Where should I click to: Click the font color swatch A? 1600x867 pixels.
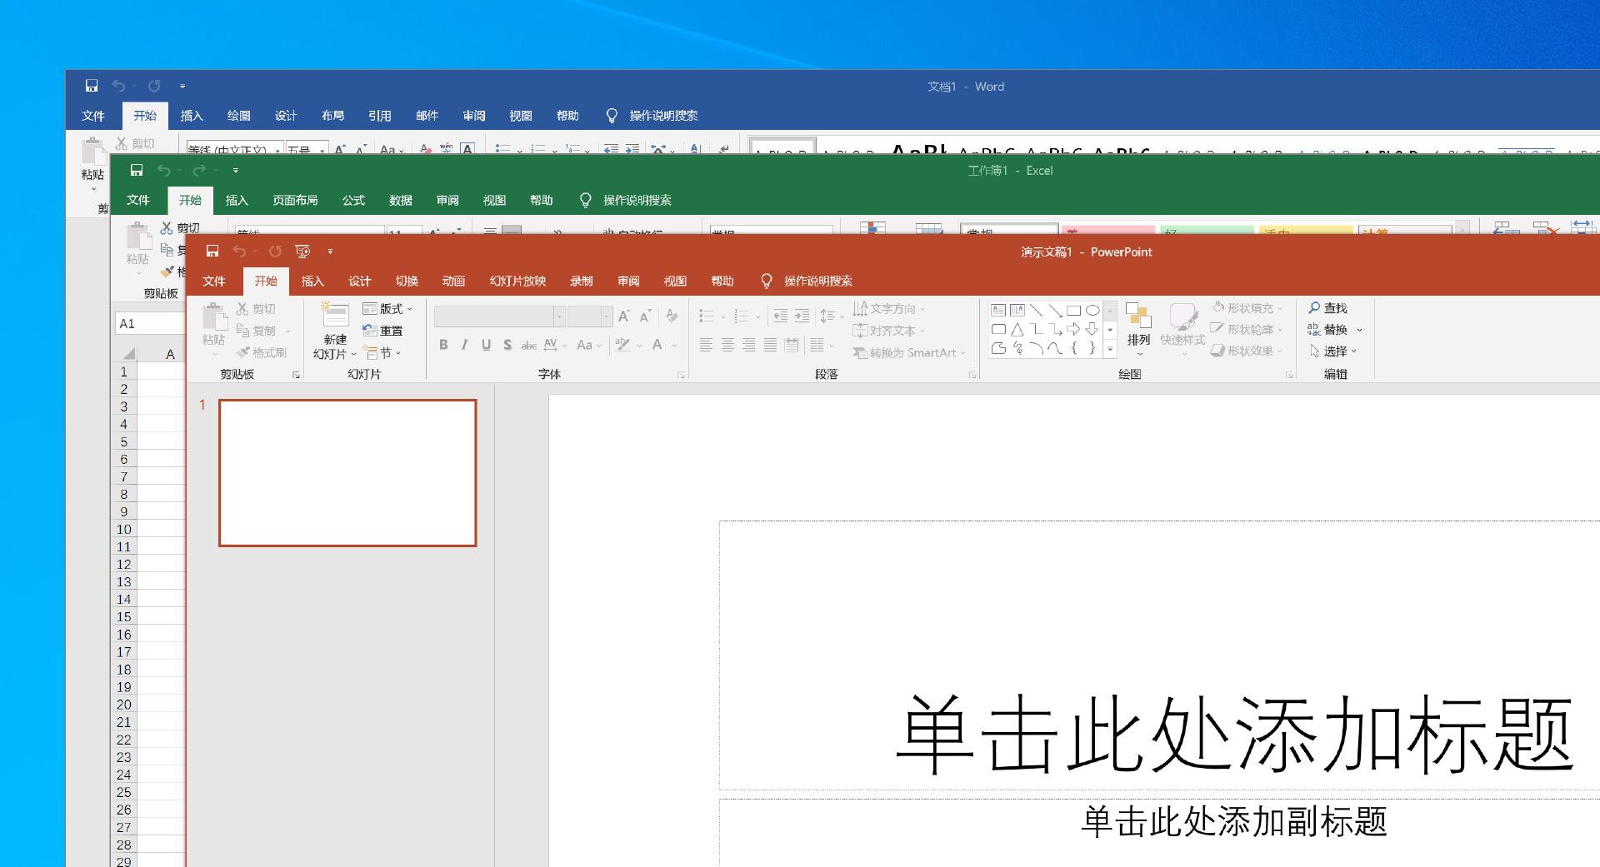(x=657, y=345)
